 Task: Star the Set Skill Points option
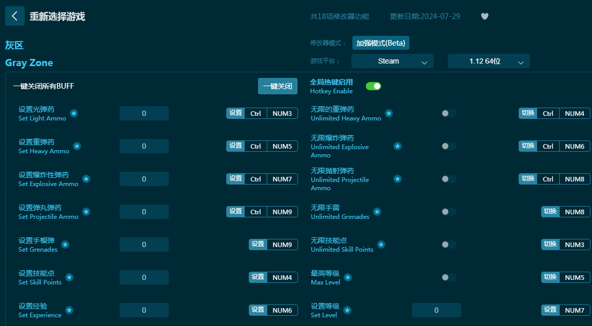69,277
